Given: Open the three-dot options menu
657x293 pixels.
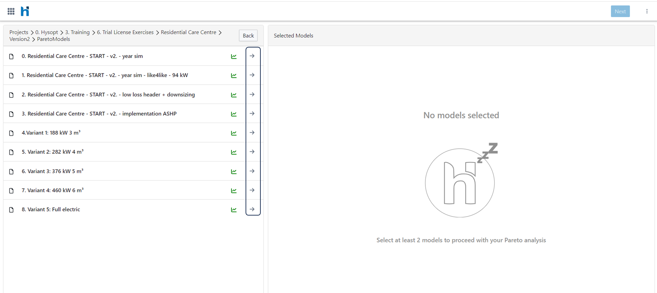Looking at the screenshot, I should point(647,11).
